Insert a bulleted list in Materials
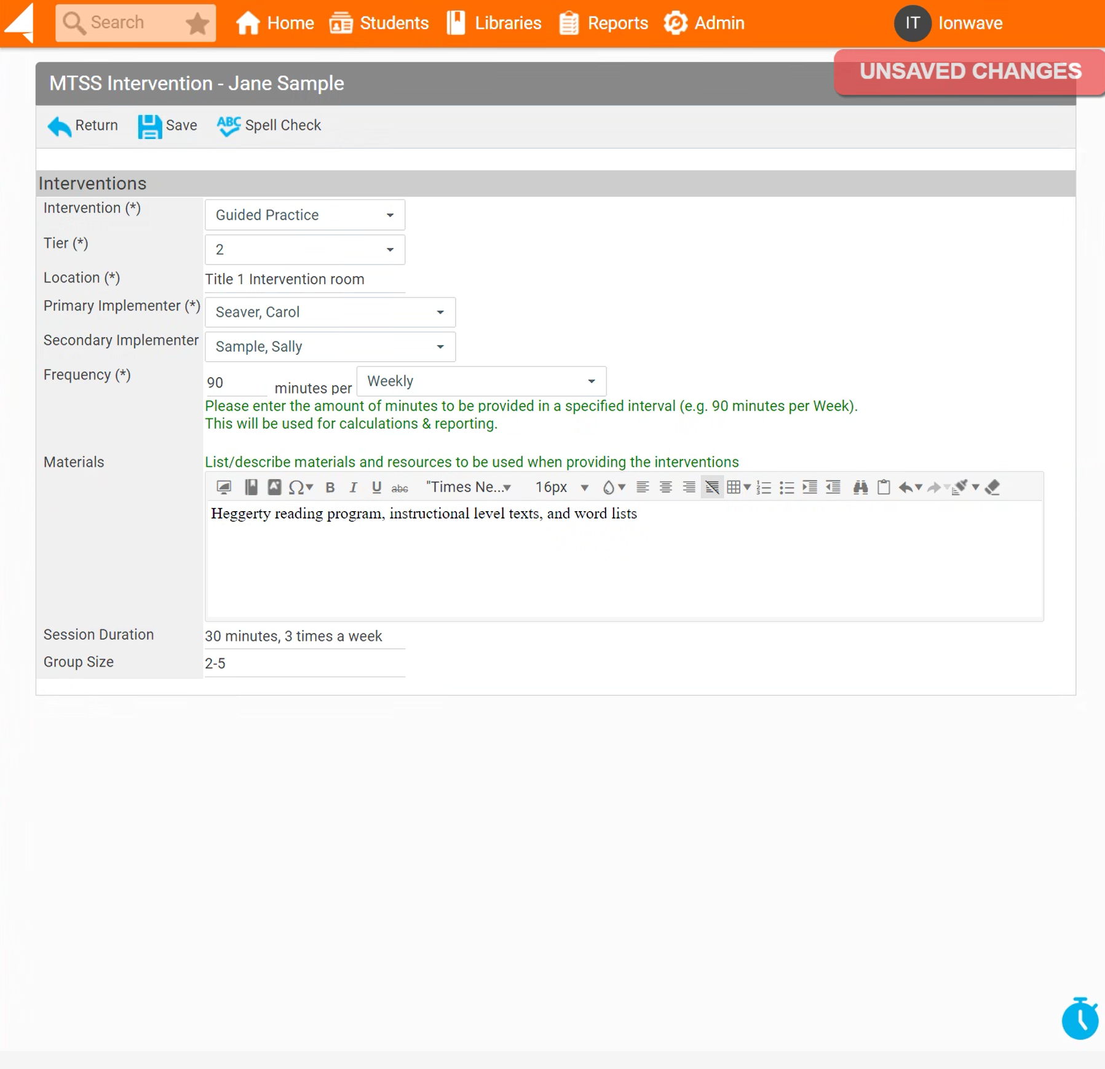This screenshot has height=1069, width=1105. (x=786, y=488)
